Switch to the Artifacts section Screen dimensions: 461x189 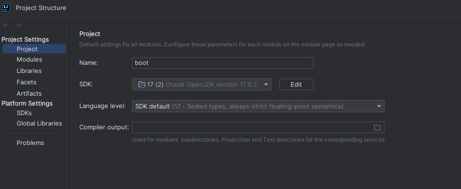pos(29,94)
